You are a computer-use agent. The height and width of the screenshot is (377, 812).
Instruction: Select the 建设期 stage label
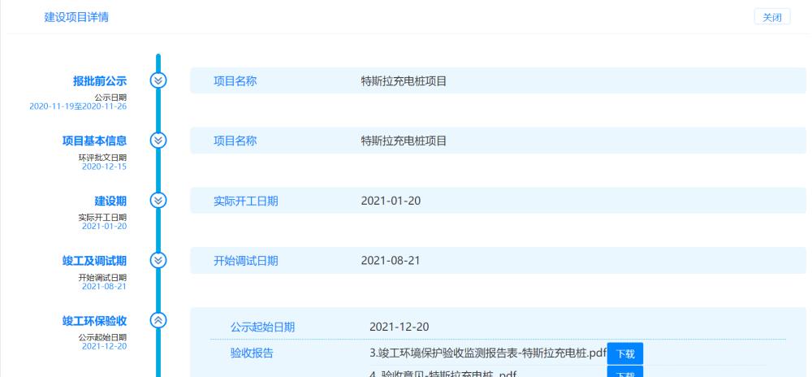[110, 201]
